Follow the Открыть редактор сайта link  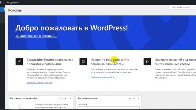click(x=103, y=77)
